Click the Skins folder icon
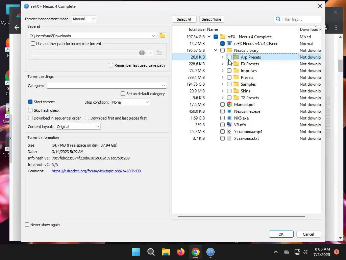 point(236,91)
